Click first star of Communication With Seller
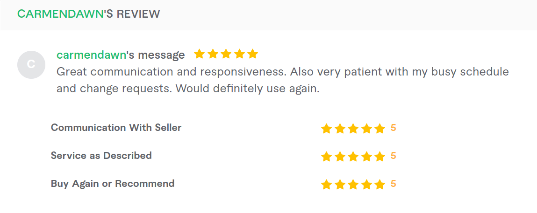This screenshot has height=213, width=537. (x=326, y=129)
